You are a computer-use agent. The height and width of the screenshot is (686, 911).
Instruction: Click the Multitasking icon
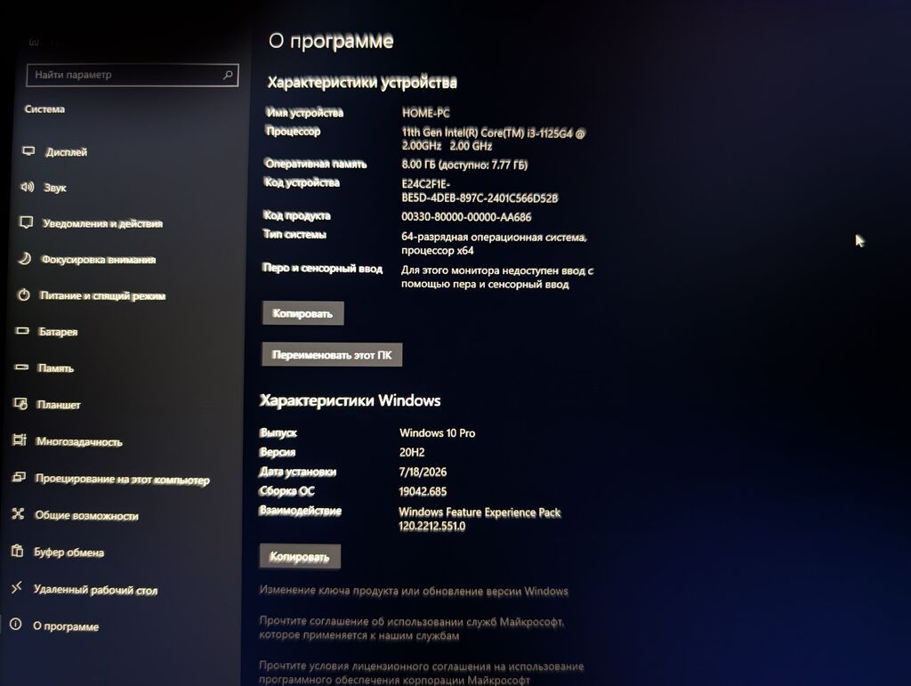pos(20,440)
